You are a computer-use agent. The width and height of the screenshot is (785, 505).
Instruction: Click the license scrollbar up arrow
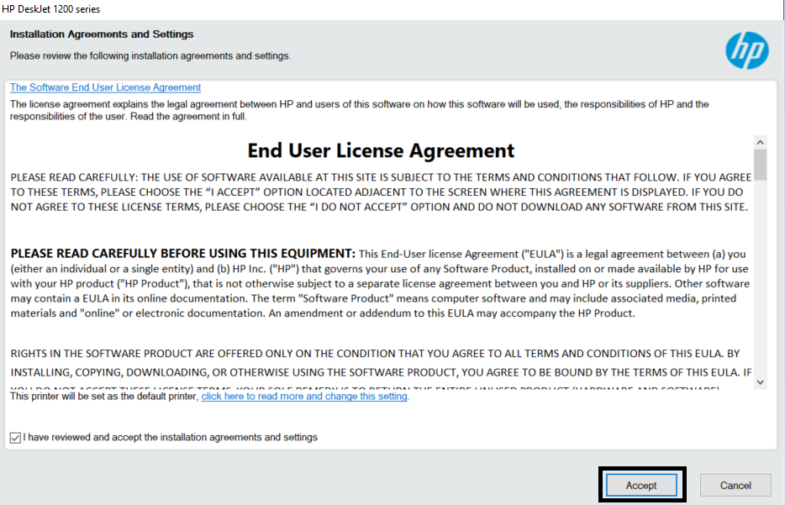(x=761, y=142)
